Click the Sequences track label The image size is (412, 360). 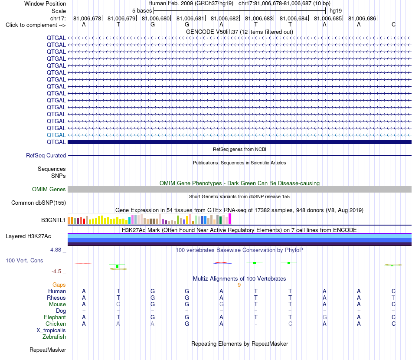[52, 169]
